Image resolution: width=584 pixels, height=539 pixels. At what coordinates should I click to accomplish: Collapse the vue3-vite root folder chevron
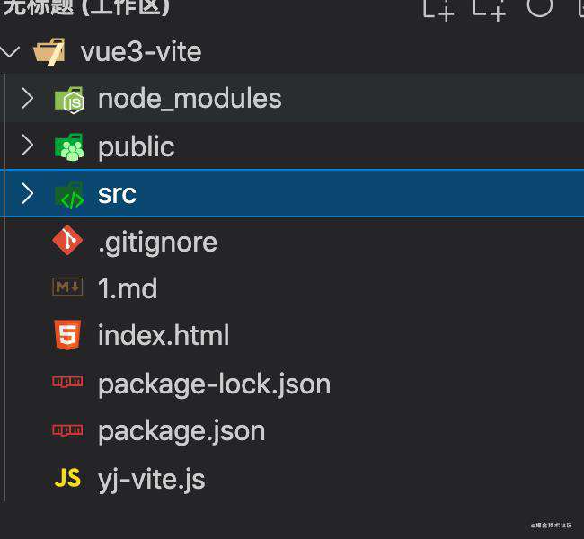[9, 51]
